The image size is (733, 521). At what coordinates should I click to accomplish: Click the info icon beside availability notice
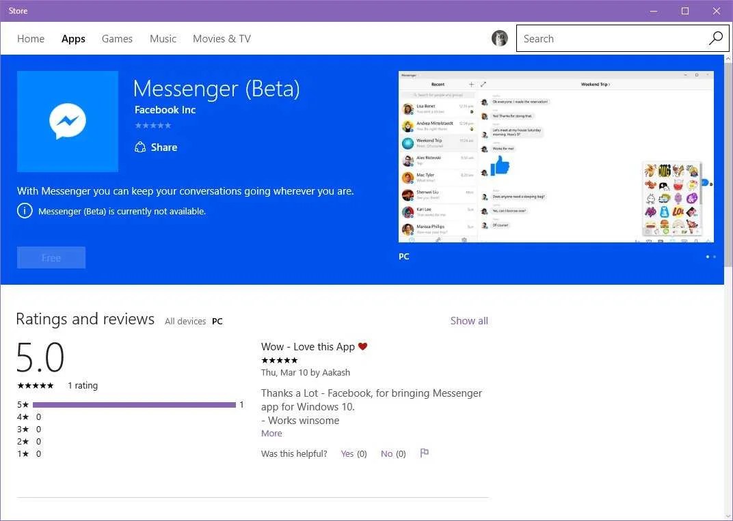click(25, 211)
